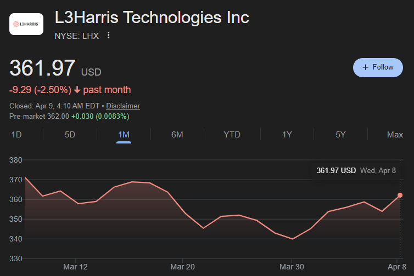Click the Mar 20 date axis label

183,267
